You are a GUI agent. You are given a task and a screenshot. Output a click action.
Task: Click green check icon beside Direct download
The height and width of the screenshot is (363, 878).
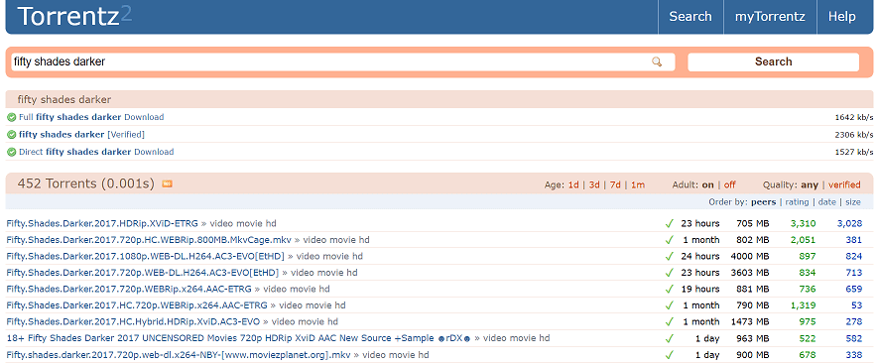(x=11, y=153)
